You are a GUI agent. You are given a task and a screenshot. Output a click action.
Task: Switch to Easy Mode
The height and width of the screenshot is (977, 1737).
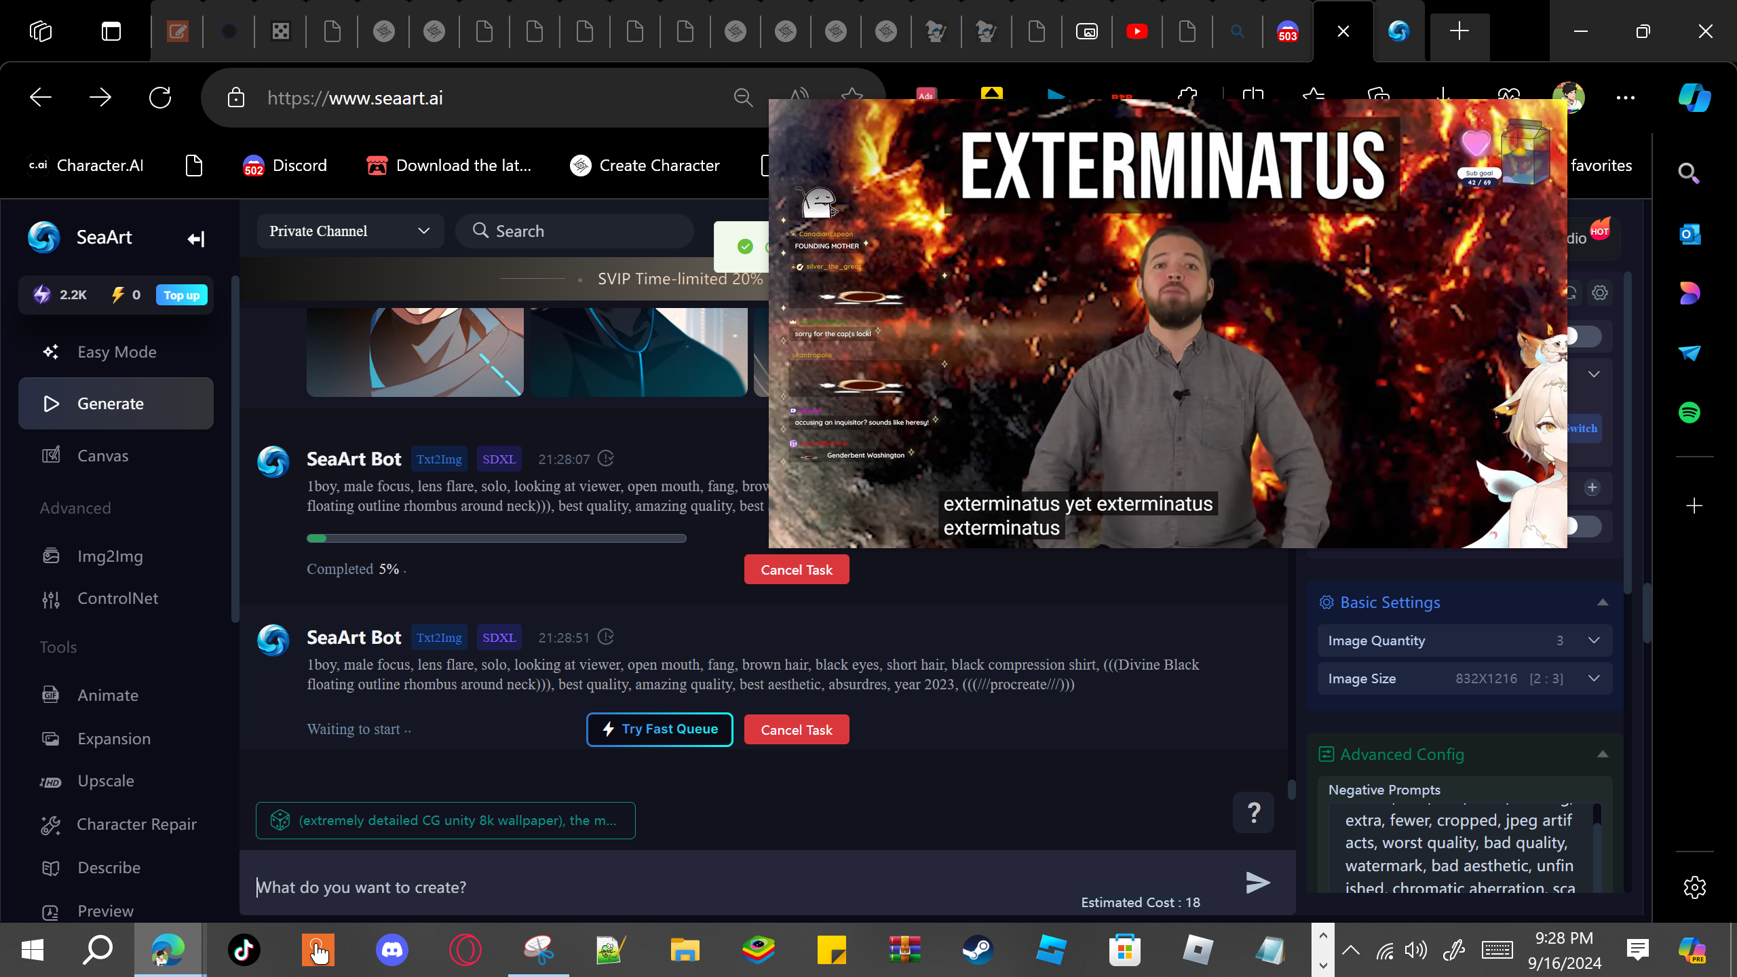click(116, 352)
